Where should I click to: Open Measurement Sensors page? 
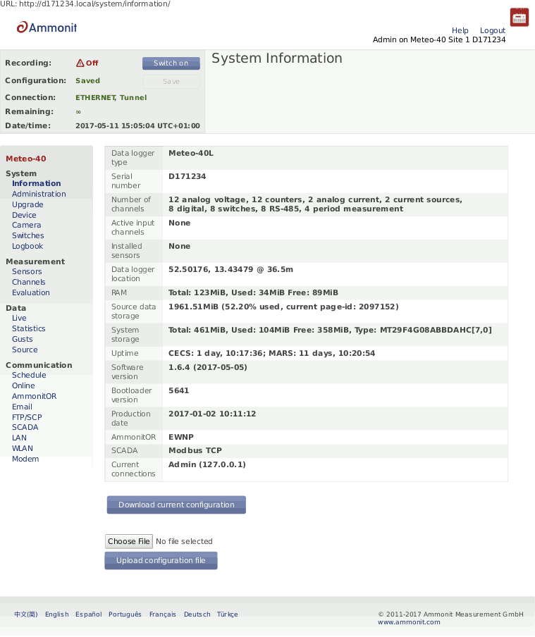[x=27, y=271]
